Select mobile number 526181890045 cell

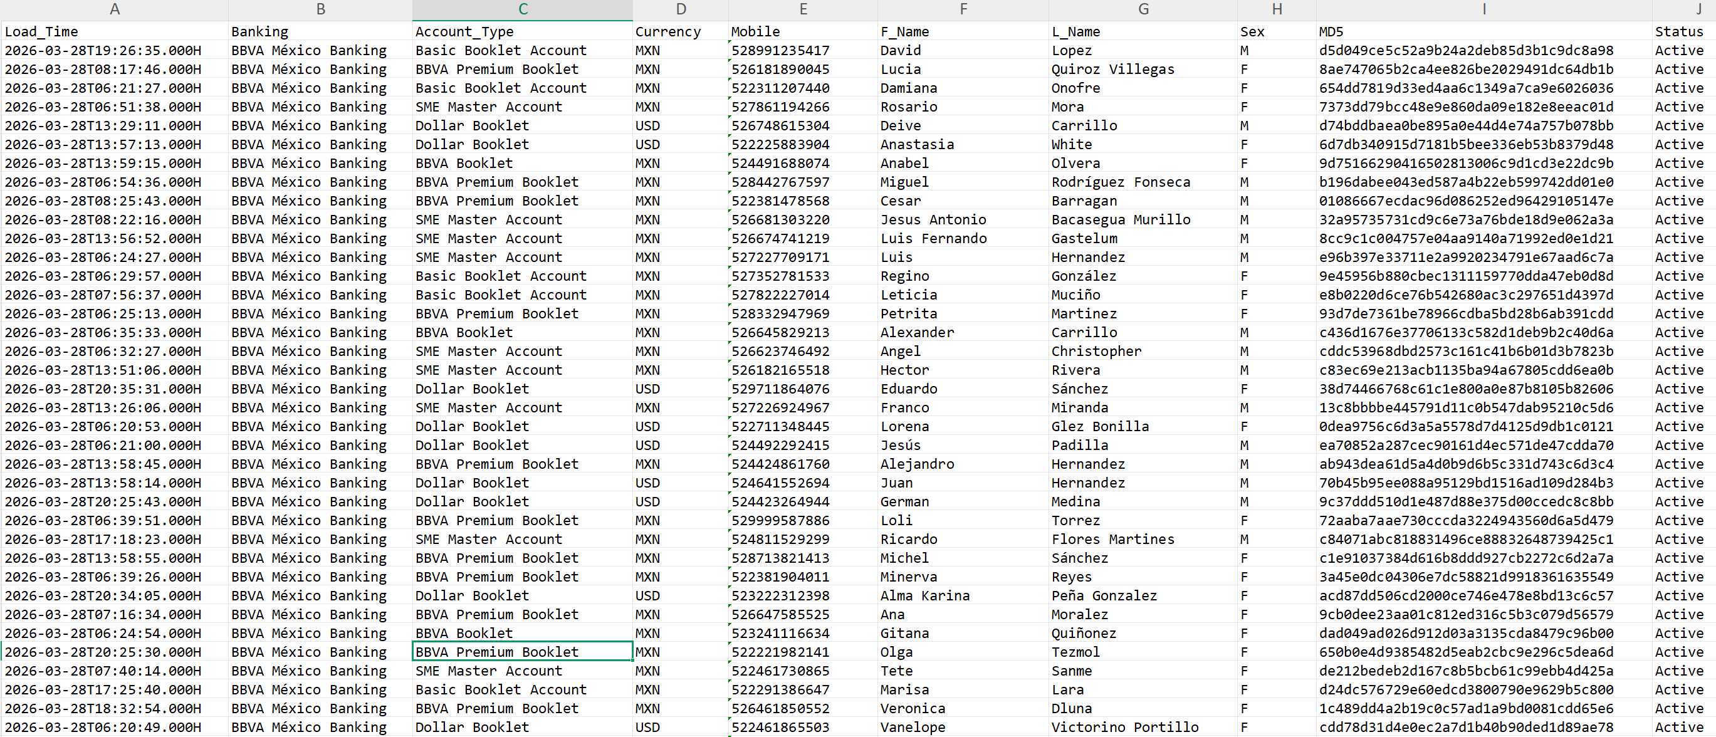point(803,70)
